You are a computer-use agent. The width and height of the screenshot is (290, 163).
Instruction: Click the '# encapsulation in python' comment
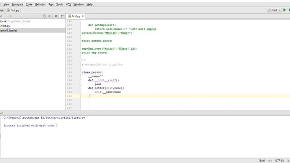point(102,64)
